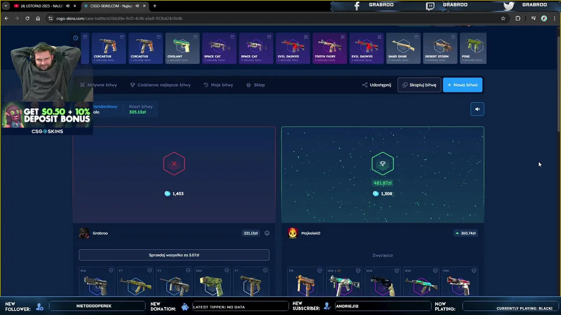Click the Twitter bird icon in overlay
Screen dimensions: 561x315
tap(508, 6)
